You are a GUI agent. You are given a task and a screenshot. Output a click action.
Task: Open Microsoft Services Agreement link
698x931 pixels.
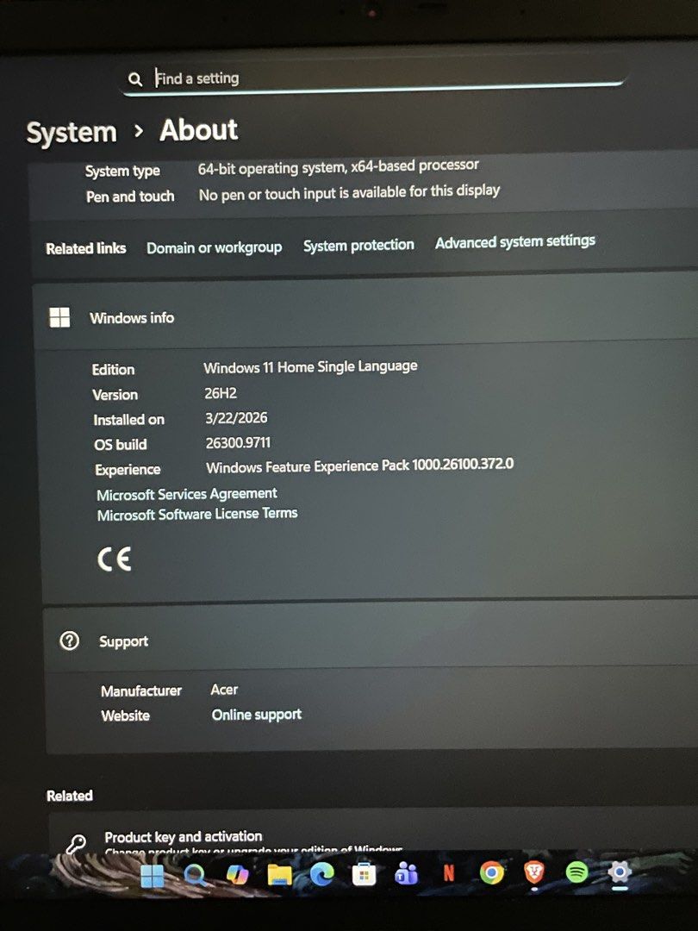point(187,494)
